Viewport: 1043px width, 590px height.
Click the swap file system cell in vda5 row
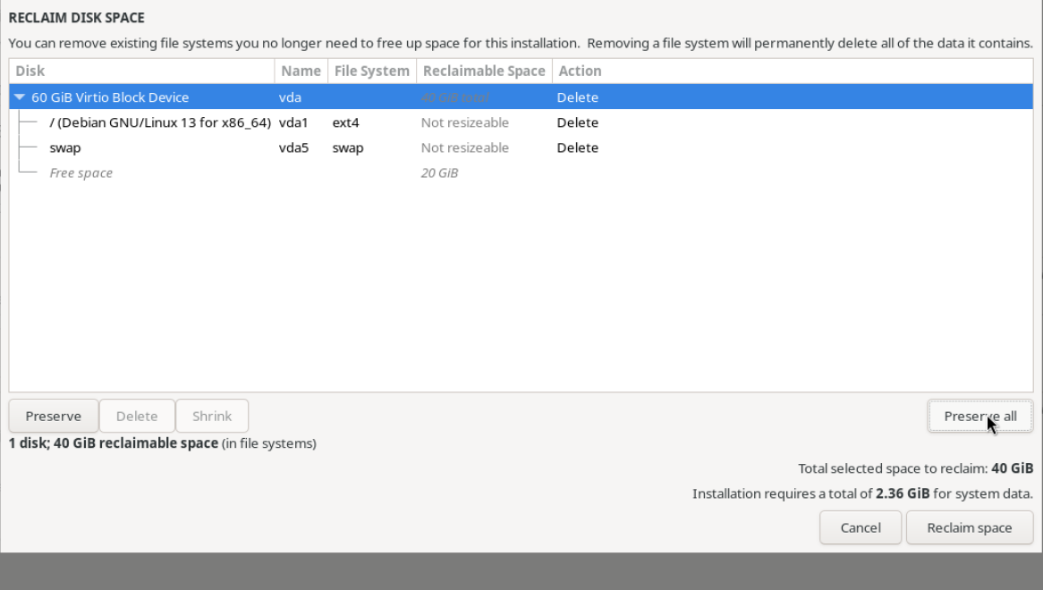point(348,147)
